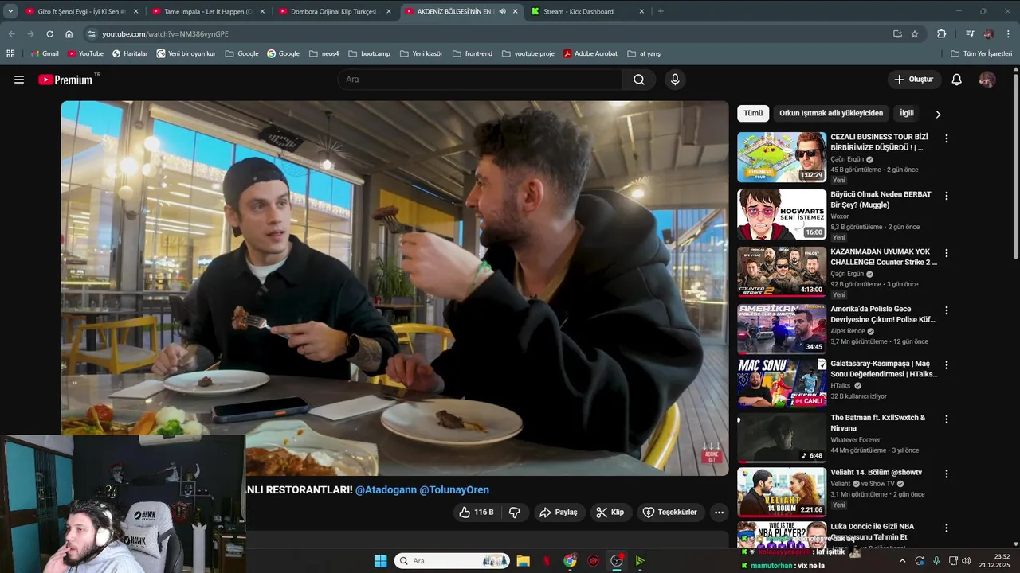Switch to Stream - Kick Dashboard tab
The width and height of the screenshot is (1020, 573).
pyautogui.click(x=588, y=11)
